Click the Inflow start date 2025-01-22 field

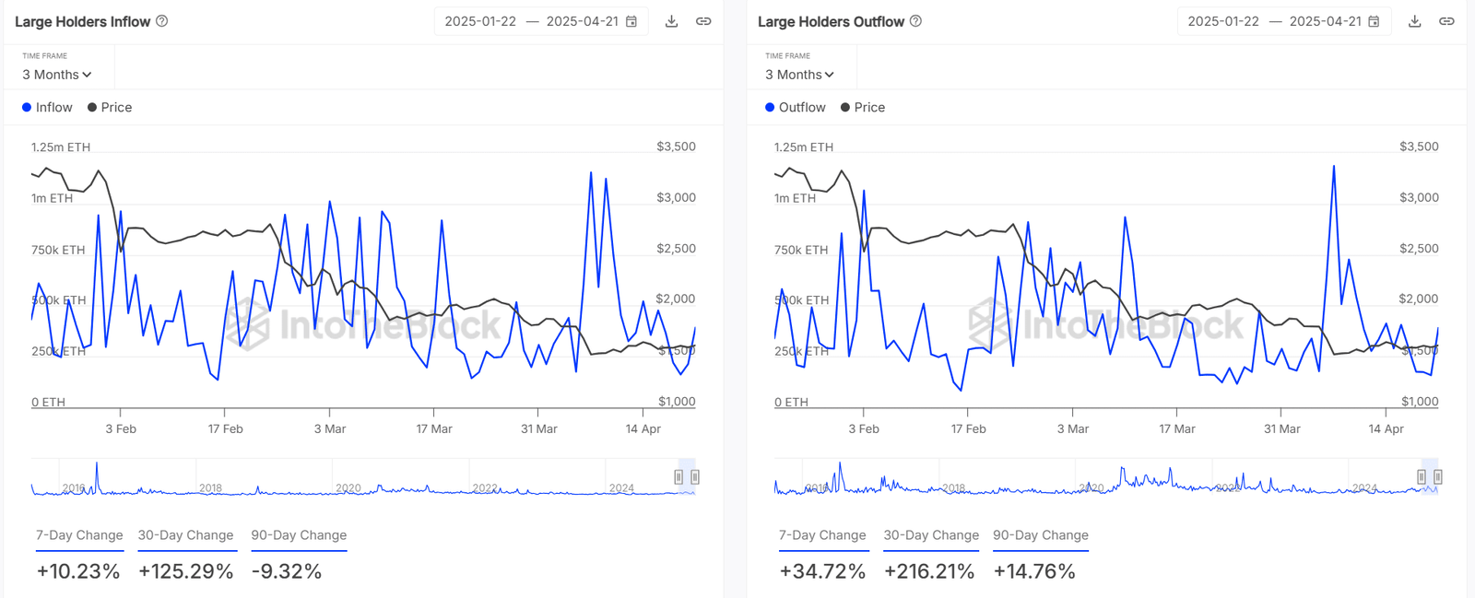point(480,21)
